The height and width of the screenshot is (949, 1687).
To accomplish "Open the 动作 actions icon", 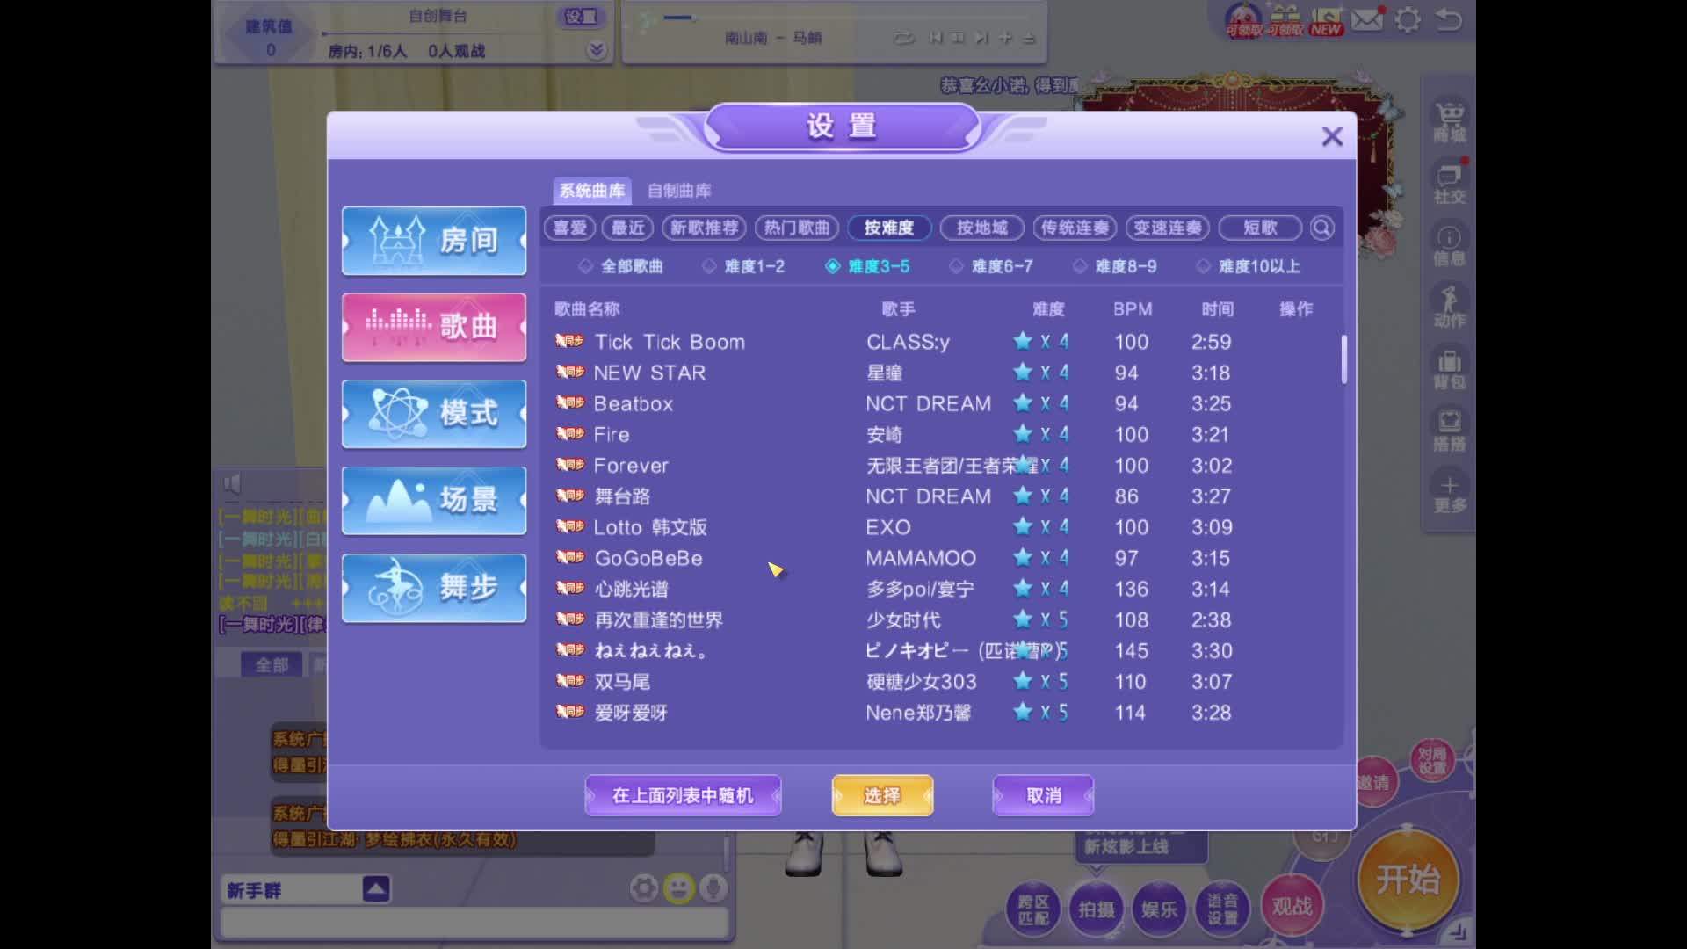I will pyautogui.click(x=1450, y=307).
